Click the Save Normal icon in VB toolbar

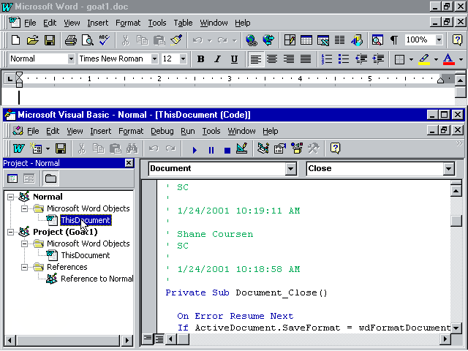point(61,148)
